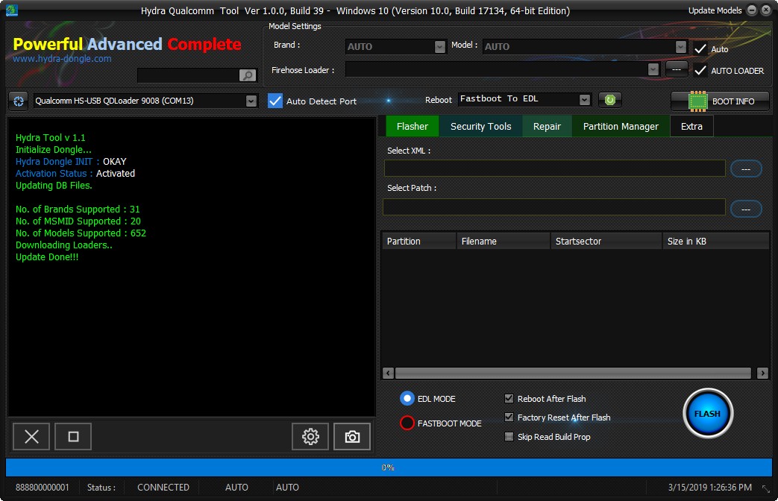Open the Brand dropdown

coord(441,45)
